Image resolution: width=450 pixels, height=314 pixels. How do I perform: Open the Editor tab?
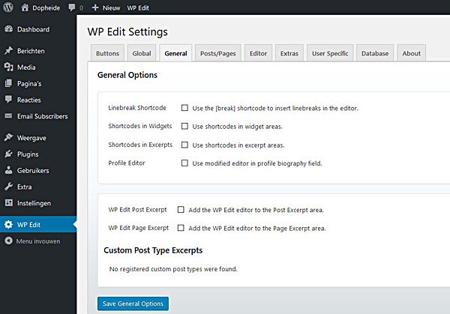[258, 53]
